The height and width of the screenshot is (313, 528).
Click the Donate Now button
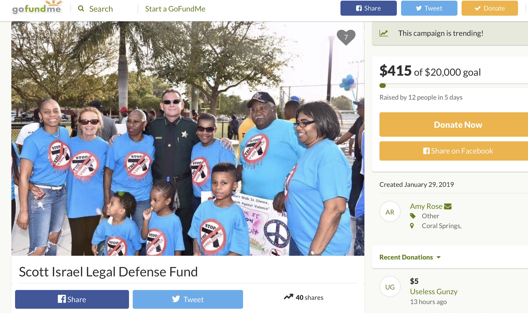(x=454, y=125)
